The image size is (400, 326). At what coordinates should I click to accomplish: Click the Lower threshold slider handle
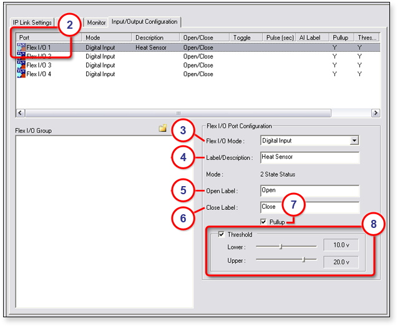pyautogui.click(x=281, y=246)
